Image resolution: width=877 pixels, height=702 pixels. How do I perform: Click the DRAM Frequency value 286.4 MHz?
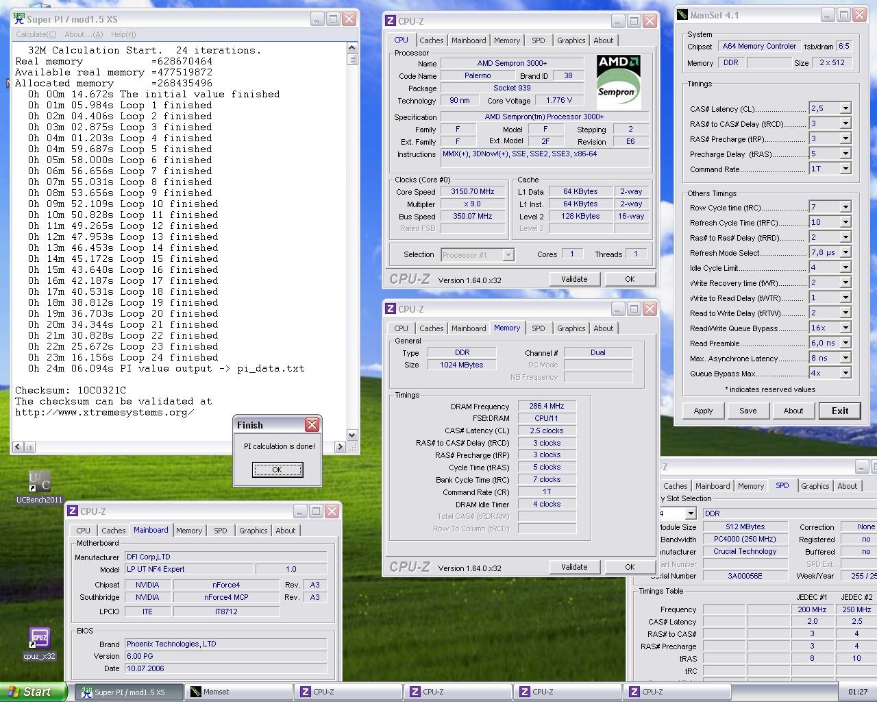click(547, 406)
